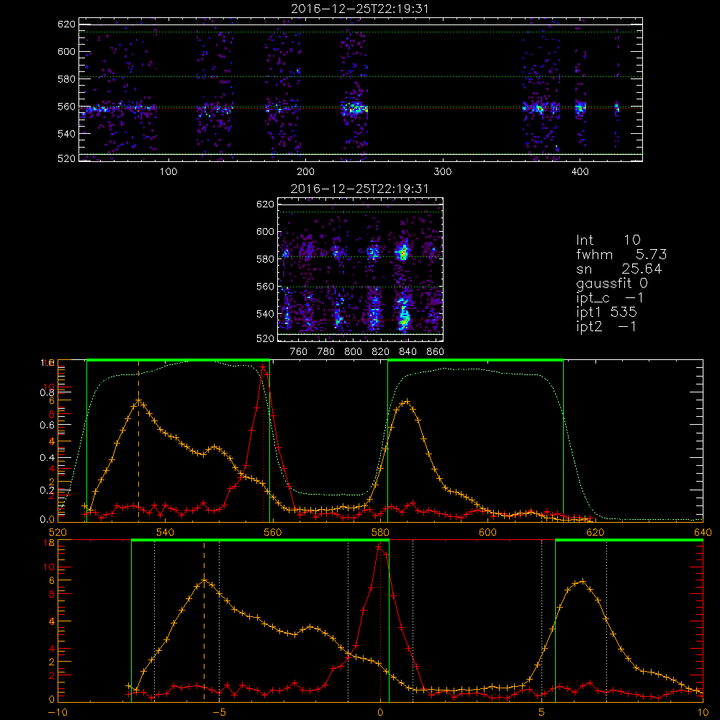Click vertical-axis label 540 of the top spectrogram
Screen dimensions: 720x720
pyautogui.click(x=66, y=134)
